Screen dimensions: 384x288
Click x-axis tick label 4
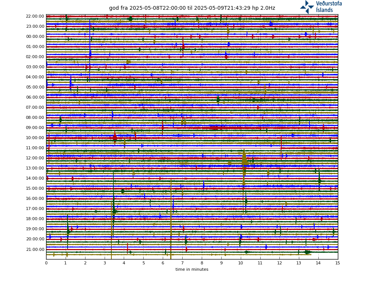[124, 263]
